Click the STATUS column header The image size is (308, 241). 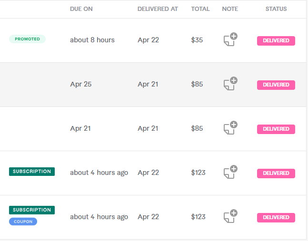(276, 9)
